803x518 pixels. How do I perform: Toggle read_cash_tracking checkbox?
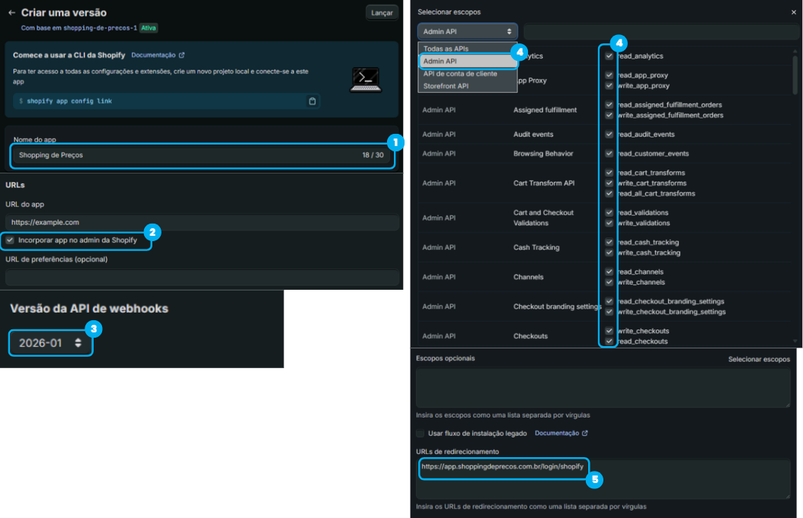(x=609, y=243)
